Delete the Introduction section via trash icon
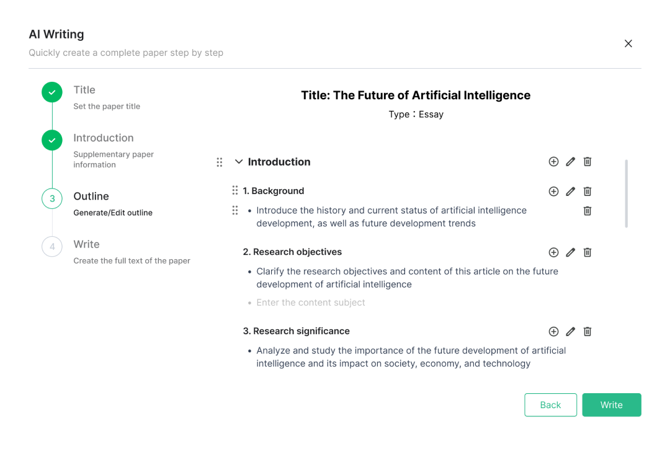 tap(587, 161)
